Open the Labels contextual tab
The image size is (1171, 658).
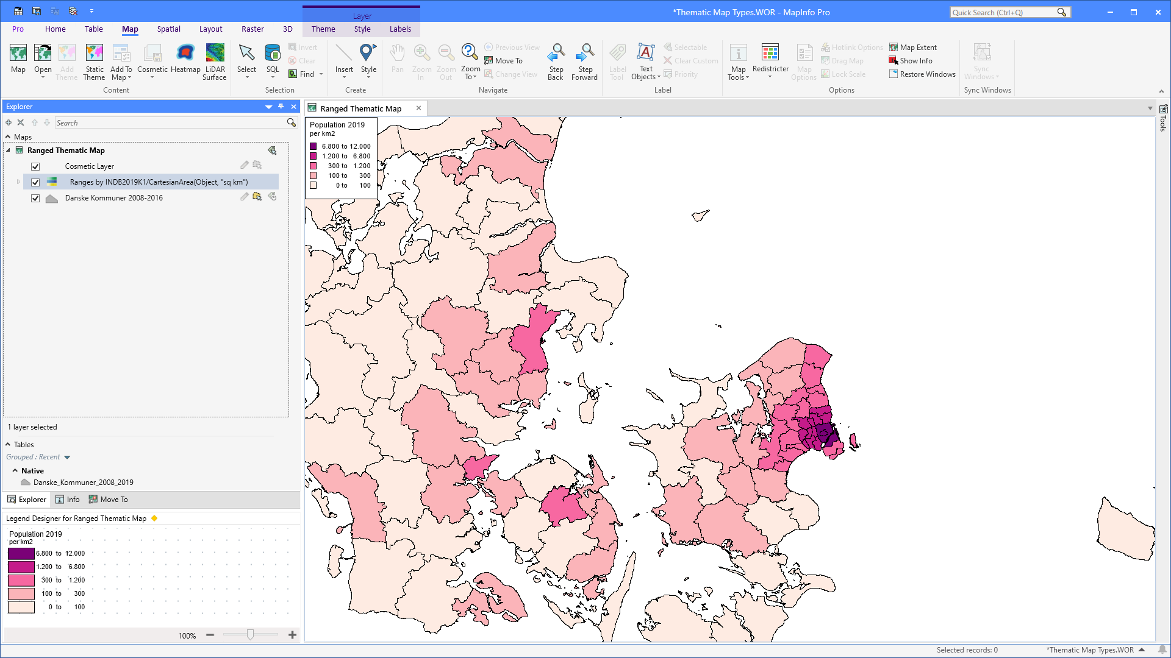400,29
